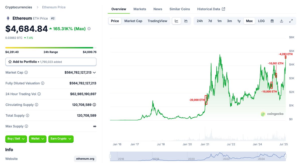Viewport: 301px width, 163px height.
Task: Switch to candlestick chart icon
Action: point(186,21)
